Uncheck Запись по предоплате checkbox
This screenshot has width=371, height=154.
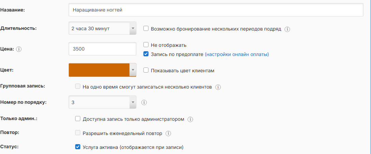coord(146,54)
